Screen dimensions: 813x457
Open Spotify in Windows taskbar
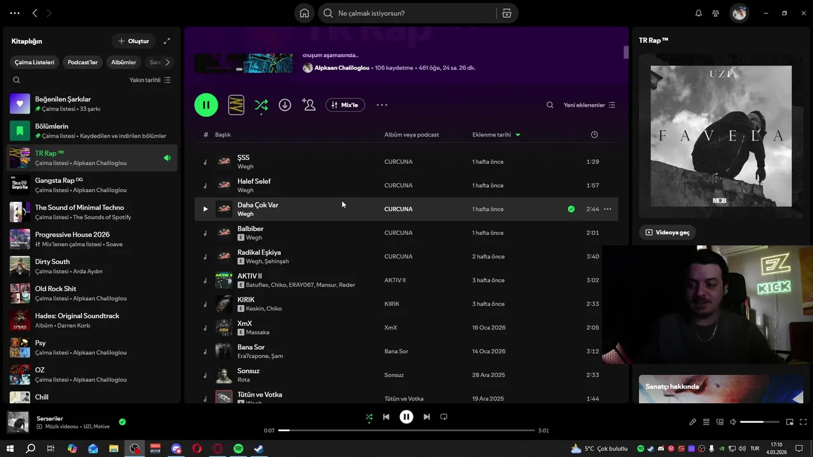[x=238, y=448]
